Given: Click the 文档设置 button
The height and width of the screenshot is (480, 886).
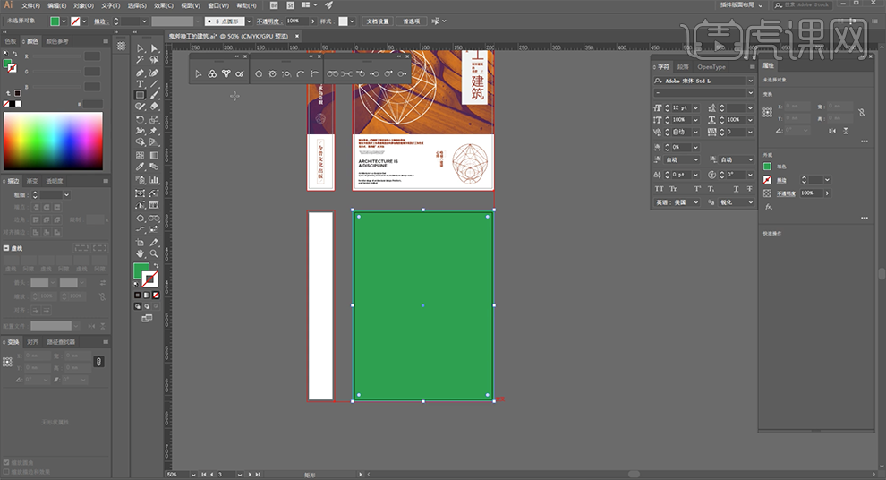Looking at the screenshot, I should pos(378,21).
